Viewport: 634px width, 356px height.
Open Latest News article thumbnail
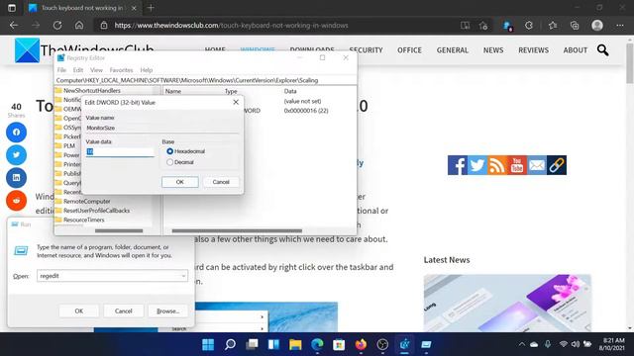(507, 303)
